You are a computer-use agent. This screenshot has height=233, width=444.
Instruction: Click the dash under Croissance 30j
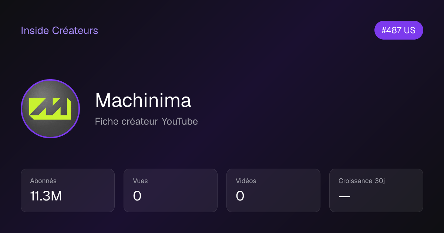tap(344, 196)
